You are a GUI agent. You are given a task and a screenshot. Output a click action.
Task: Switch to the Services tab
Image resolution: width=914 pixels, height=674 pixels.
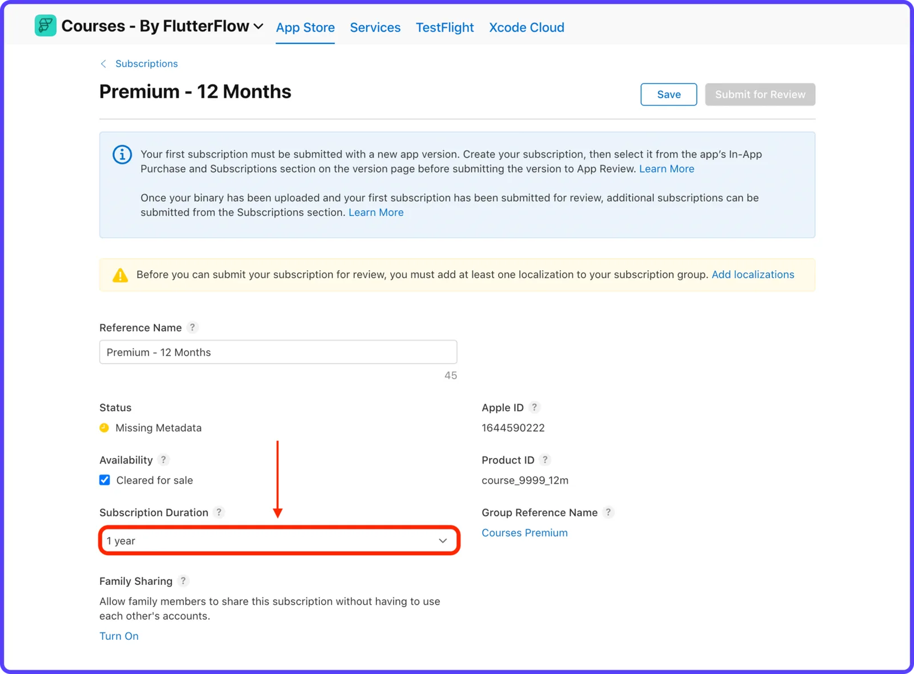(375, 27)
